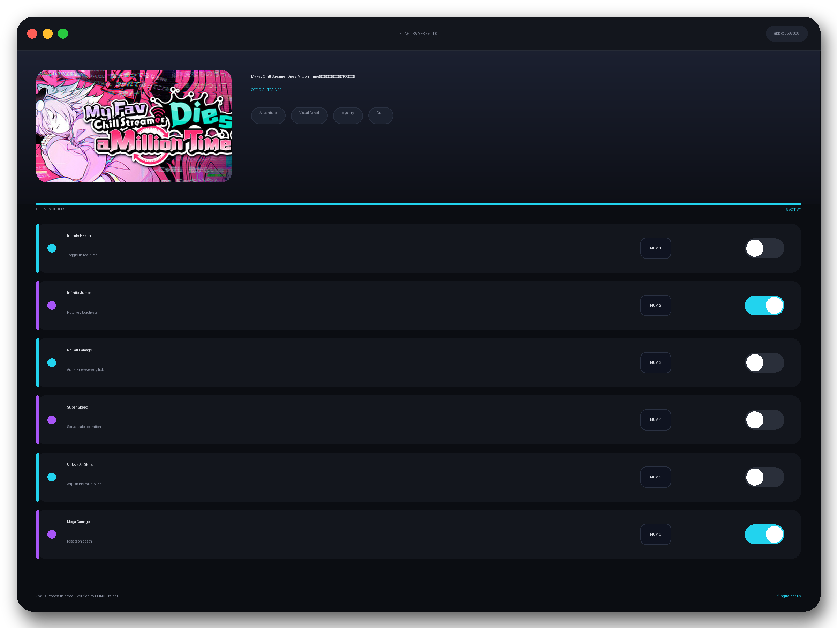Click the NUM 2 hotkey button

tap(655, 306)
